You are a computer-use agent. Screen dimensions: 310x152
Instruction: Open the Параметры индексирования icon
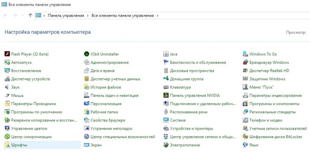(245, 96)
